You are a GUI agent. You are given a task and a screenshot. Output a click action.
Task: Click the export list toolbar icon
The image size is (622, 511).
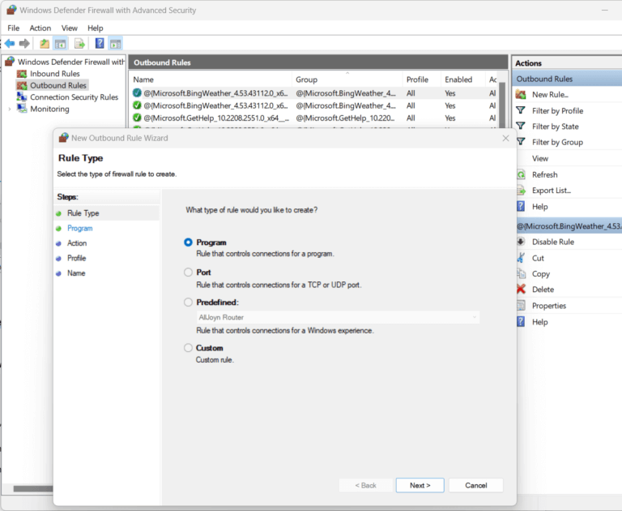click(x=79, y=43)
